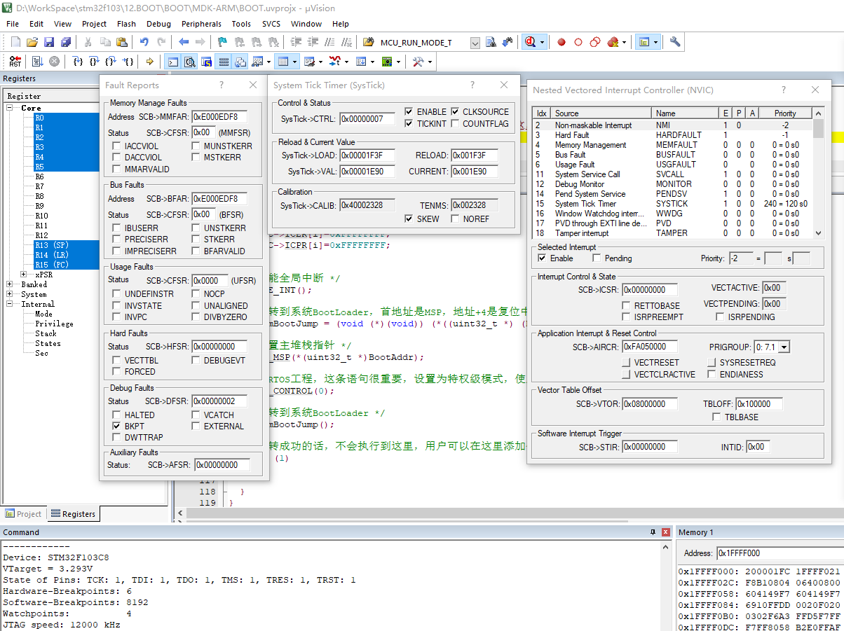Open the Flash menu
Screen dimensions: 844x631
pos(126,24)
